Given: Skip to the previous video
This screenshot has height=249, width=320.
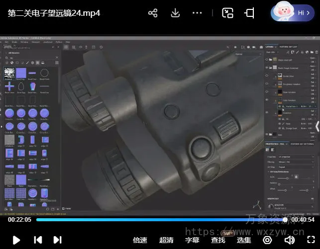Looking at the screenshot, I should click(x=38, y=240).
